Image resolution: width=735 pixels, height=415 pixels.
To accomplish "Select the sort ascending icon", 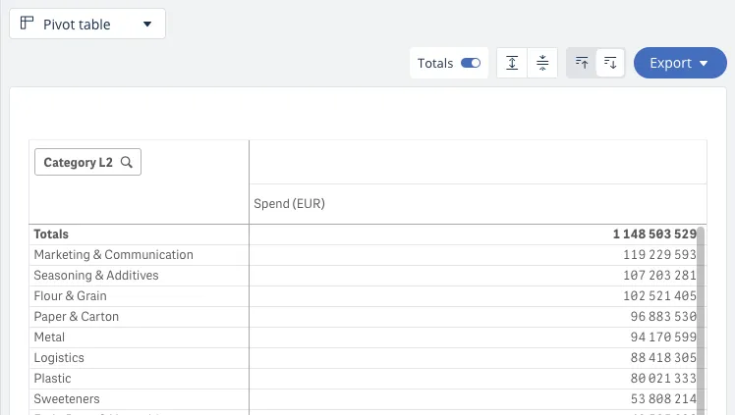I will click(582, 63).
